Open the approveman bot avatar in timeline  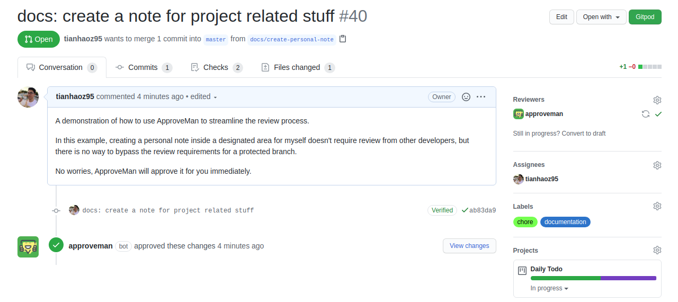pos(28,247)
